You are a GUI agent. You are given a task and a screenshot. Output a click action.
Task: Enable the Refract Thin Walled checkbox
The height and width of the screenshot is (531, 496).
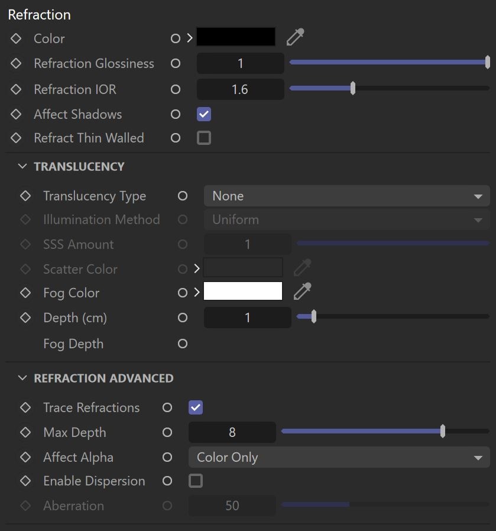click(x=204, y=138)
